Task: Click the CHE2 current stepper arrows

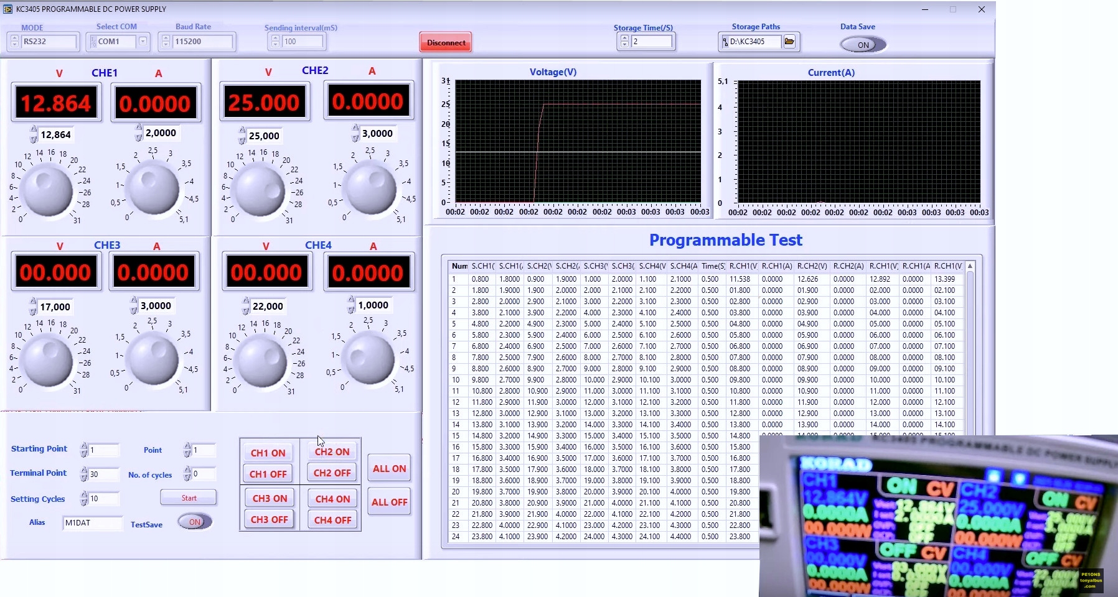Action: (x=355, y=133)
